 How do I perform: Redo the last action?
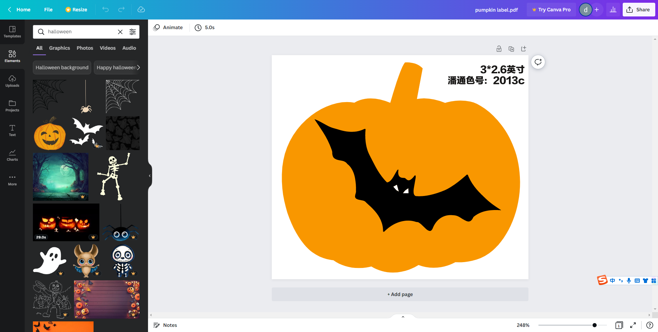[121, 10]
